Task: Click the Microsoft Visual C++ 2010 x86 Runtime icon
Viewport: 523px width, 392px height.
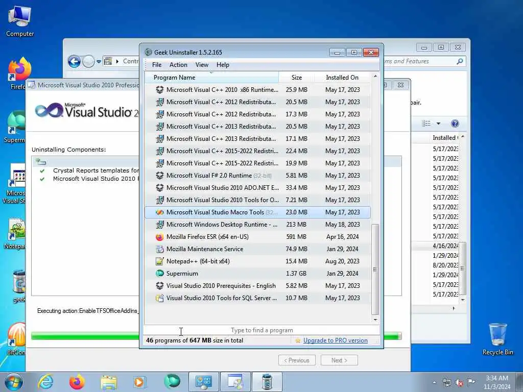Action: pos(160,90)
